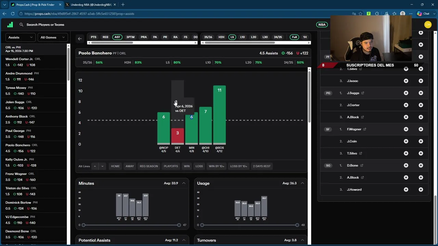Click left plus icon in D.Bane row

[x=406, y=165]
